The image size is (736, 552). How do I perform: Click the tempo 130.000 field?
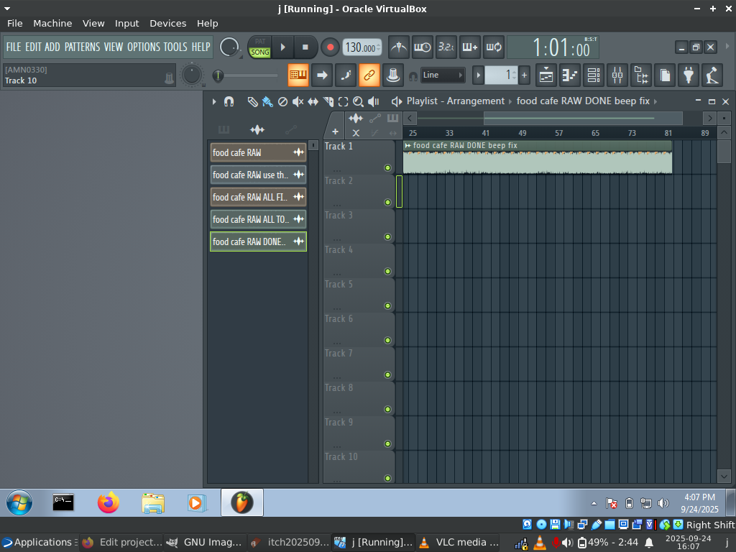click(x=361, y=47)
